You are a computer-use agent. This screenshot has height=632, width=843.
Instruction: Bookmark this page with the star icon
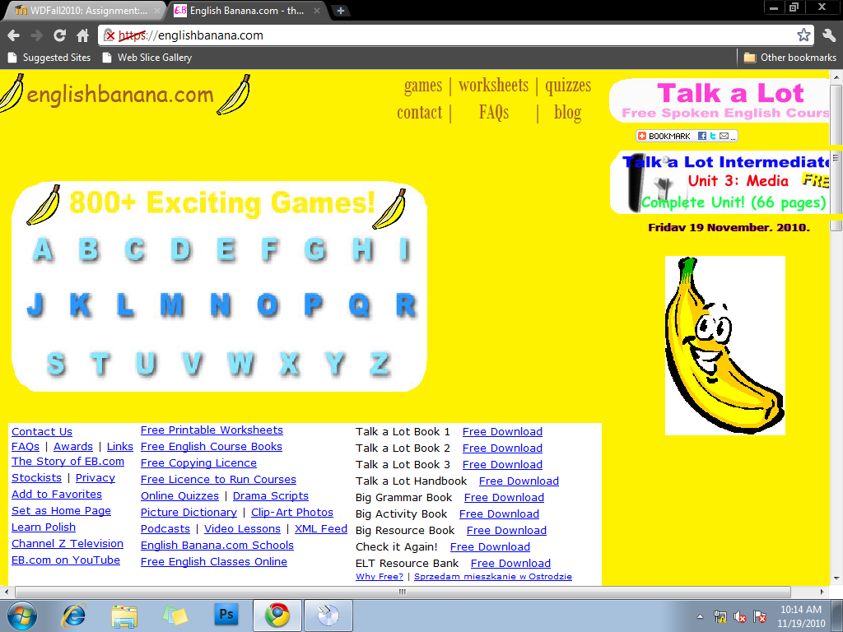(803, 35)
